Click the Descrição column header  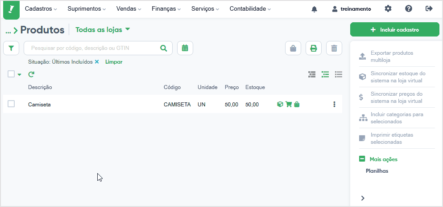point(40,87)
